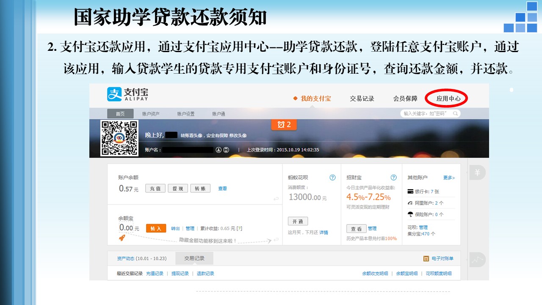The height and width of the screenshot is (305, 542).
Task: Expand 更多> in 其他账户
Action: coord(449,177)
